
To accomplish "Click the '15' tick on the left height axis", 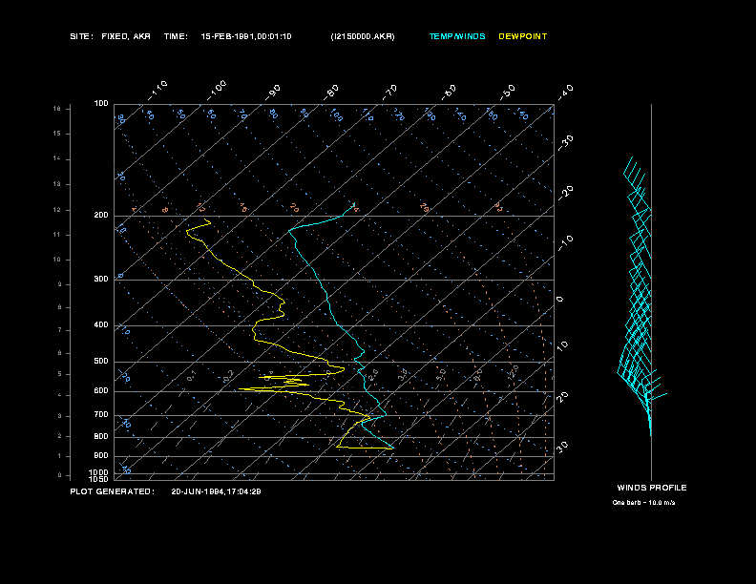I will [x=57, y=134].
